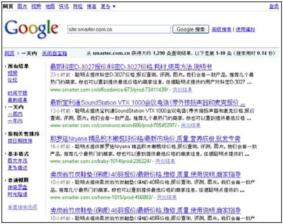Open 时光隧道 (Timeline) view
This screenshot has width=283, height=224.
click(x=17, y=194)
